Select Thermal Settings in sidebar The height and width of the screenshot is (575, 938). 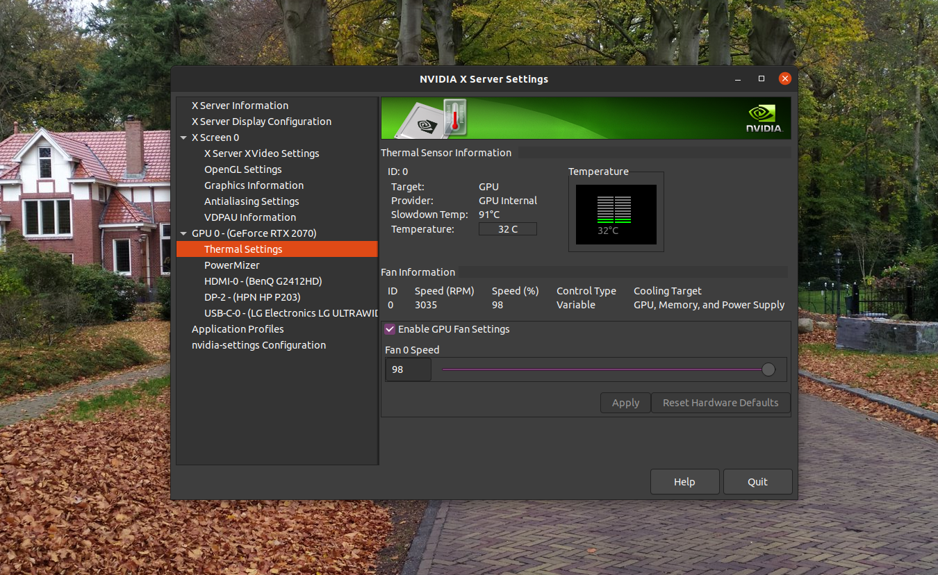[277, 249]
